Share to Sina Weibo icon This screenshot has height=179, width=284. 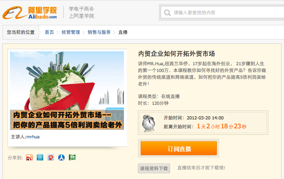[x=29, y=158]
